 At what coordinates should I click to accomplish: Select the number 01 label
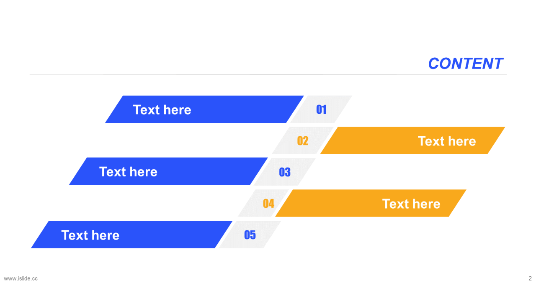(321, 110)
